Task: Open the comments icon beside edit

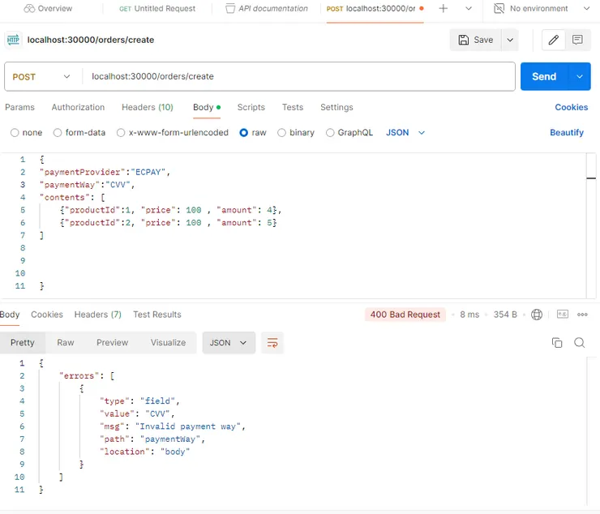Action: click(577, 40)
